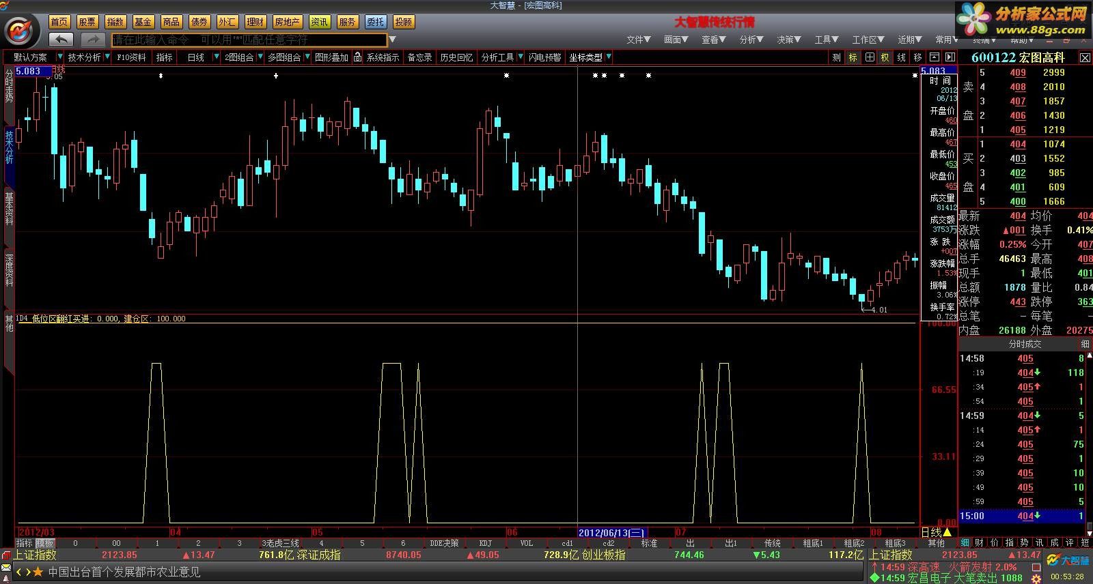Select the 3老虎三线 indicator tab

(x=281, y=543)
